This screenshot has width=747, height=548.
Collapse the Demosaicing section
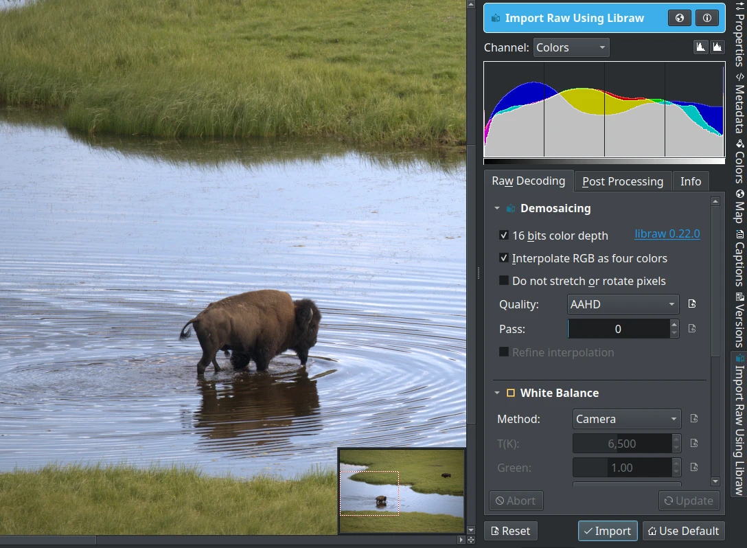coord(497,208)
